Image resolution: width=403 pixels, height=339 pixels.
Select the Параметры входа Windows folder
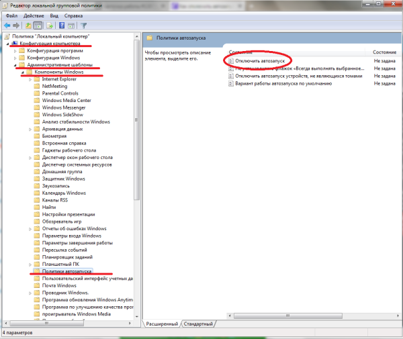(x=72, y=236)
